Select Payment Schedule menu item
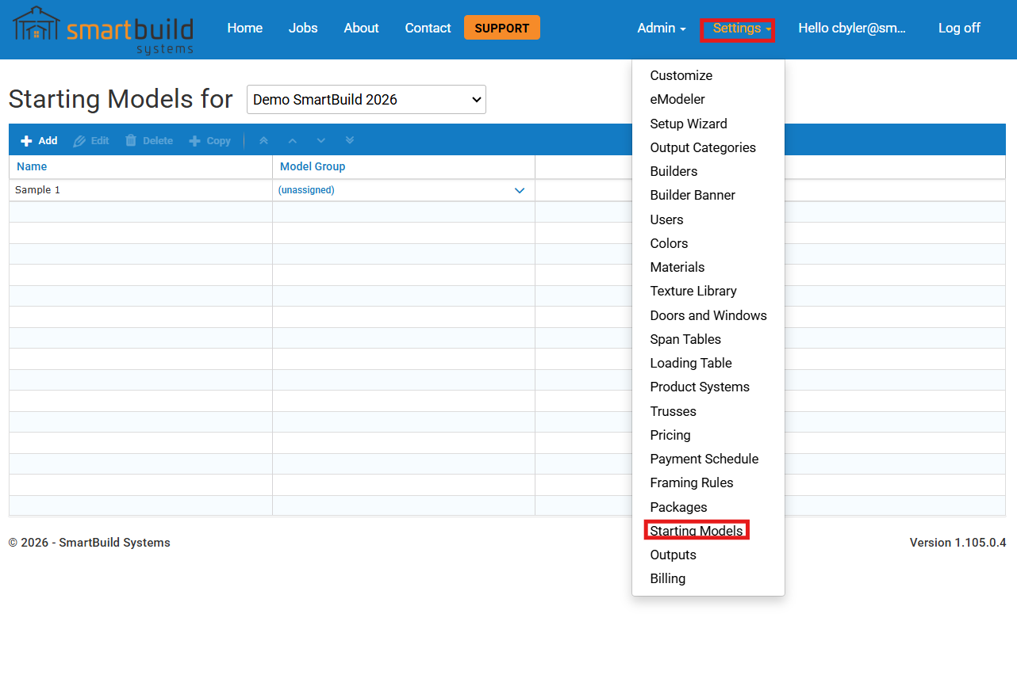The width and height of the screenshot is (1017, 675). coord(704,459)
